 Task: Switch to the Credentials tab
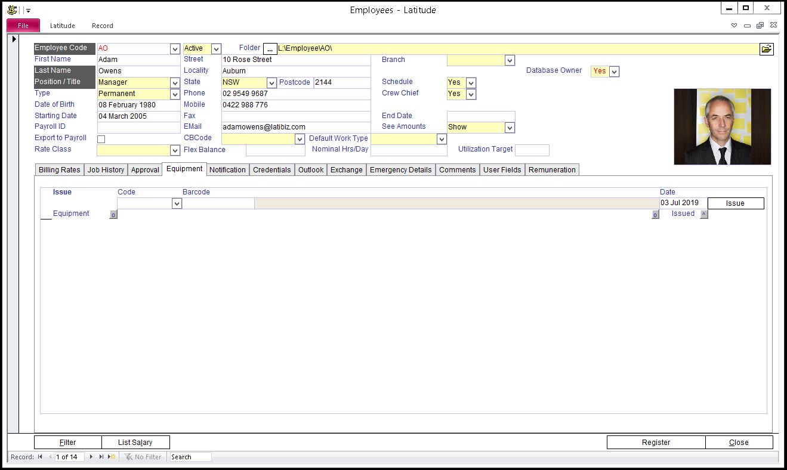coord(271,170)
